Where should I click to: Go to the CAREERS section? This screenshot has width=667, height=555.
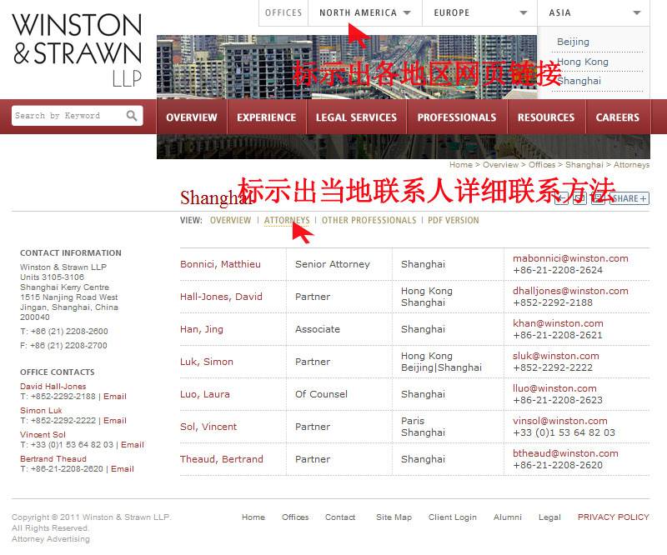pos(617,117)
